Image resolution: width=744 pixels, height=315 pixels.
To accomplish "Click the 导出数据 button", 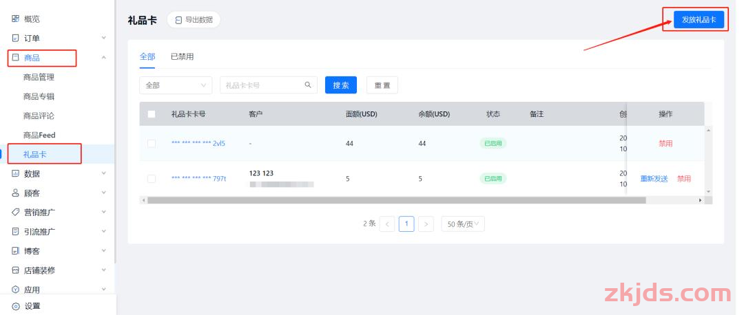I will 194,20.
